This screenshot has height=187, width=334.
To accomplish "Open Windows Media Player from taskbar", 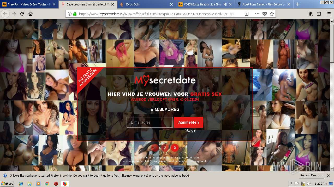I will [38, 184].
